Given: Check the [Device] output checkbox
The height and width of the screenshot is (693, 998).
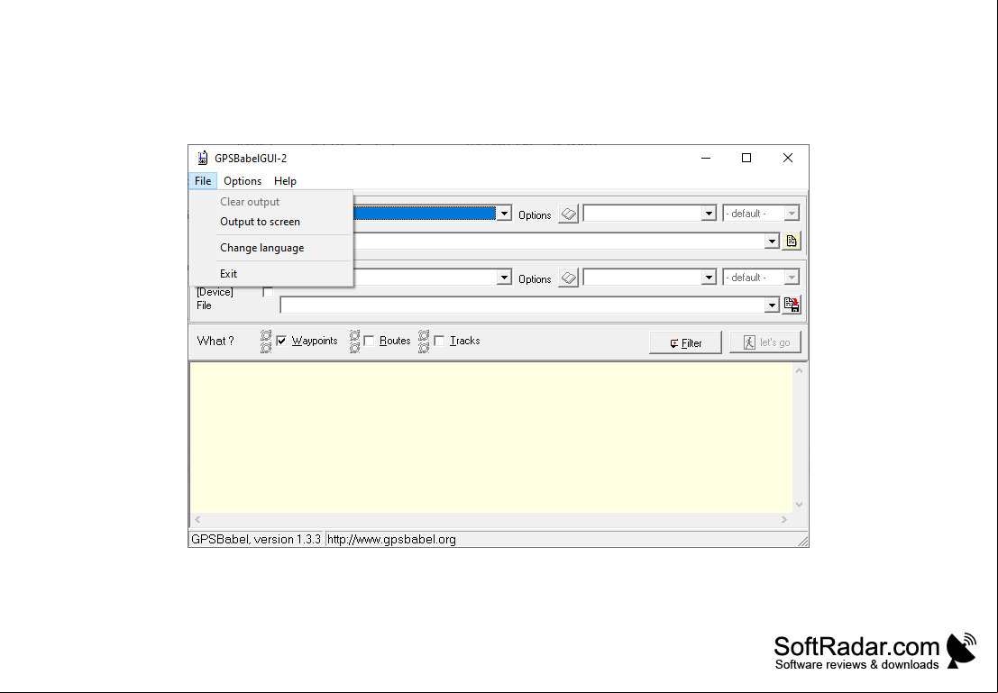Looking at the screenshot, I should [268, 292].
